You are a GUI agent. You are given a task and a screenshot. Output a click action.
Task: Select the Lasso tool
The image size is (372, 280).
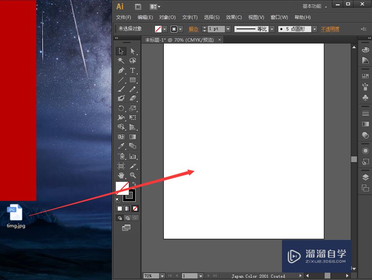click(133, 60)
